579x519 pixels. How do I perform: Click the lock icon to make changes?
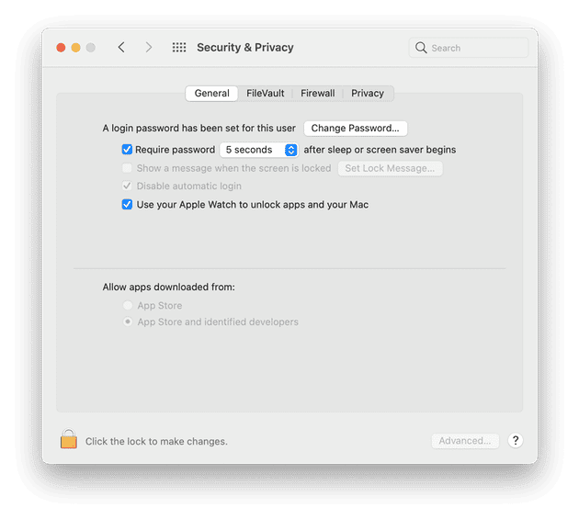tap(69, 439)
